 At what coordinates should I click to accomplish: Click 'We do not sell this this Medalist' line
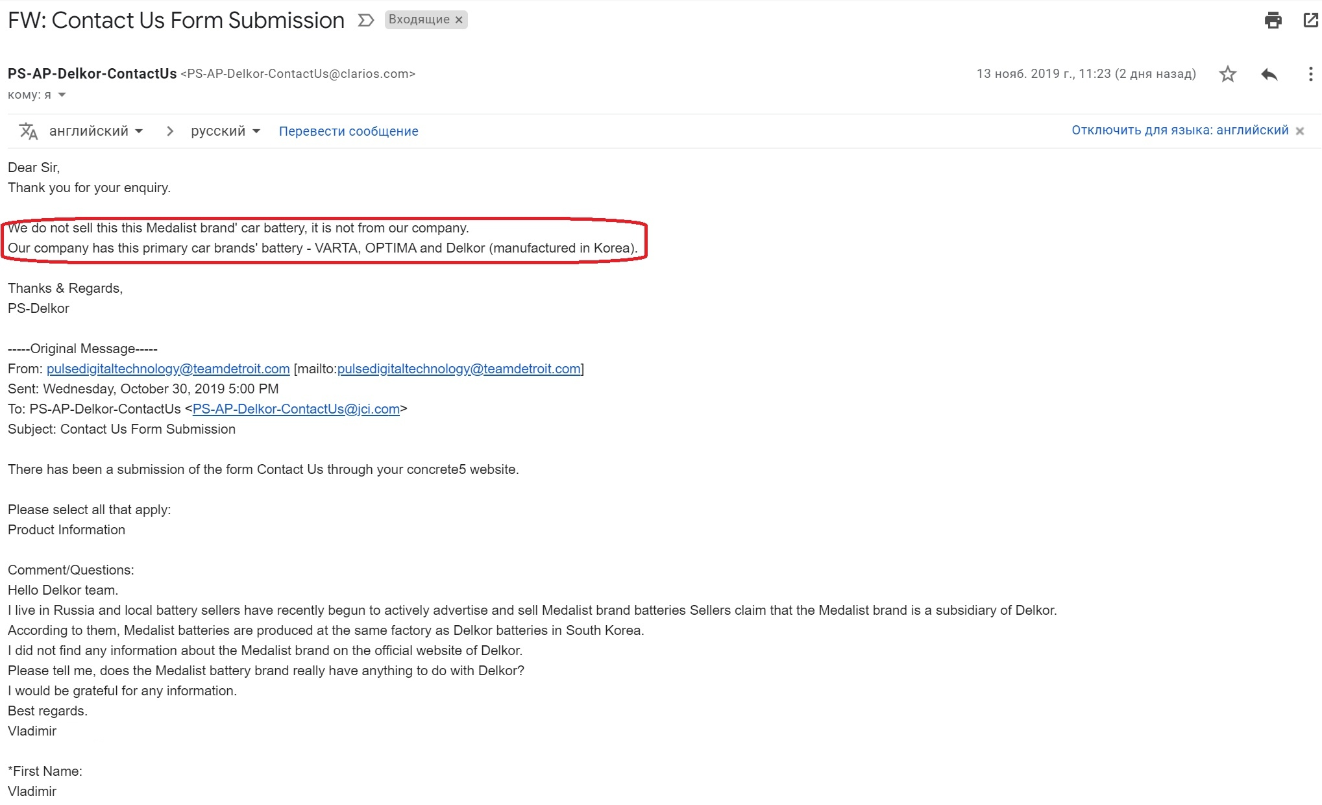pyautogui.click(x=238, y=228)
